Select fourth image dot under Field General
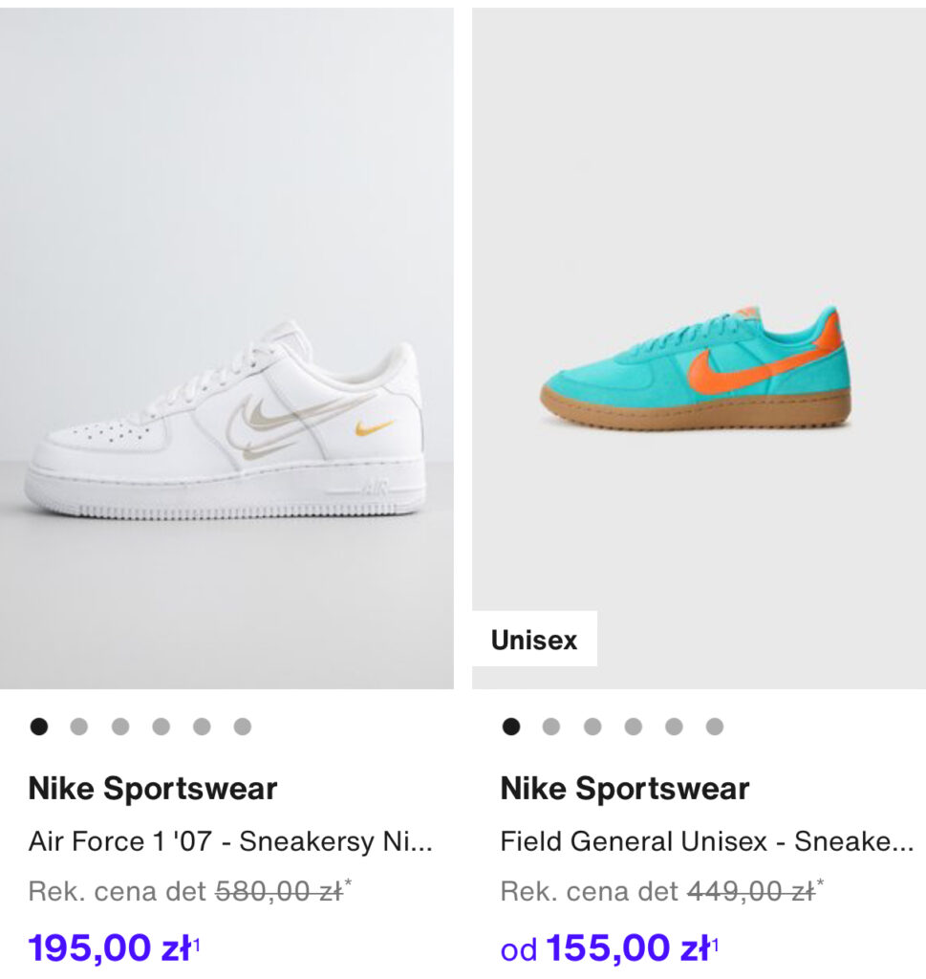This screenshot has width=926, height=979. coord(634,727)
